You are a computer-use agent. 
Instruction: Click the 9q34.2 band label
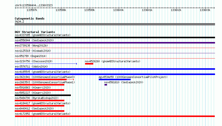click(x=19, y=21)
